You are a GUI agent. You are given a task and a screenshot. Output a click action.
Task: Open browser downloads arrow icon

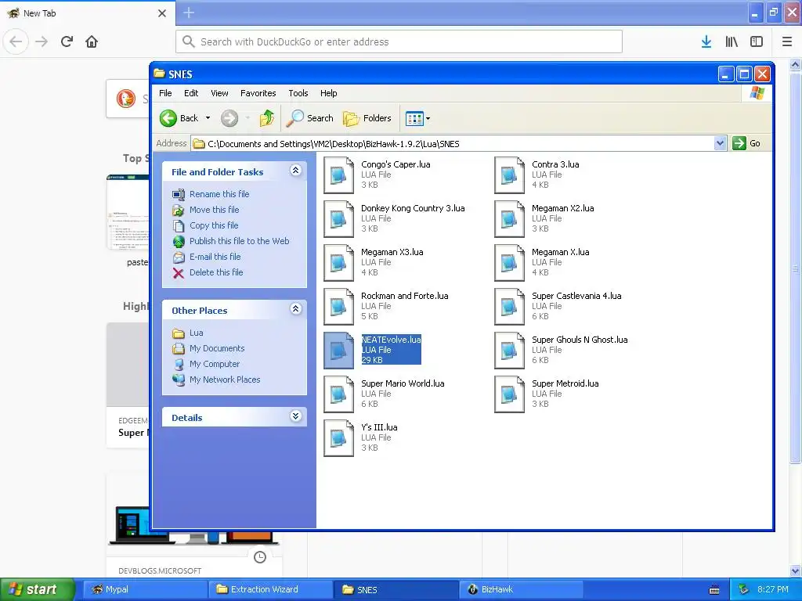(706, 41)
